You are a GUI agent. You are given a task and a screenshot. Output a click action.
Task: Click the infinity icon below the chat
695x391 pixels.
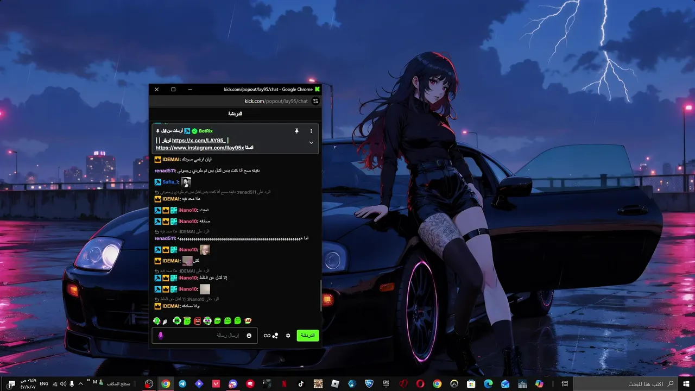coord(267,336)
